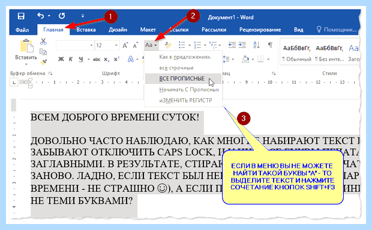Apply a bulleted list

[x=182, y=45]
